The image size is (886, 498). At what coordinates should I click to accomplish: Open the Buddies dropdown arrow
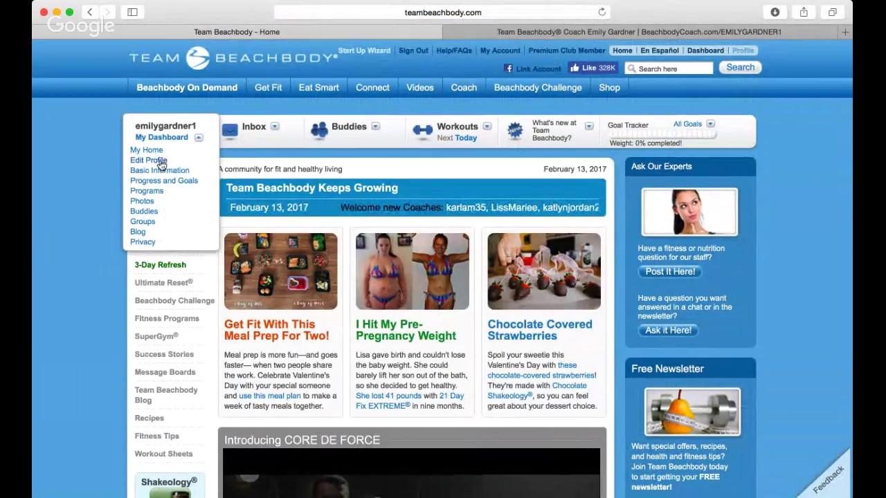click(x=375, y=127)
